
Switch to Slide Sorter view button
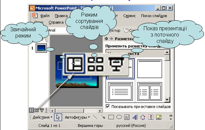coord(37,110)
